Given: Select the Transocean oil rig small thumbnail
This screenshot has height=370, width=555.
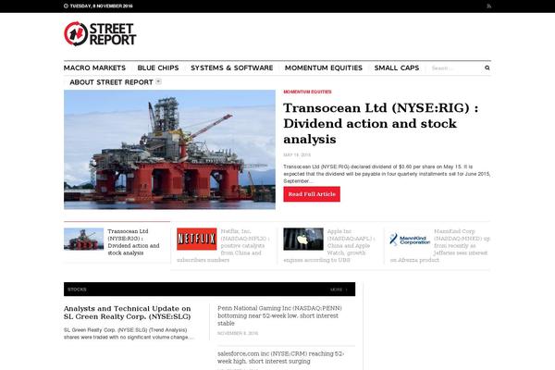Looking at the screenshot, I should point(83,239).
